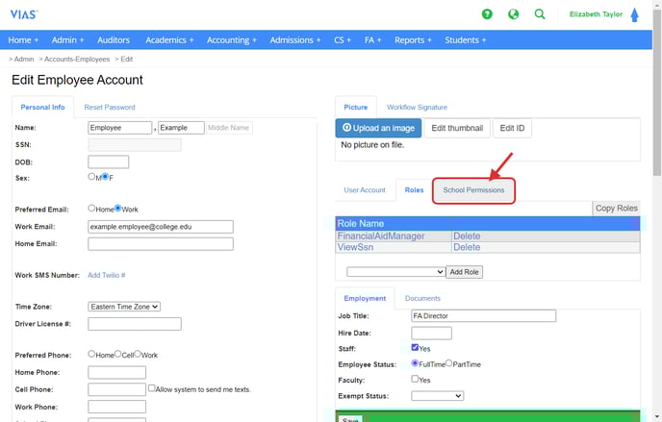Switch to the School Permissions tab
Image resolution: width=662 pixels, height=422 pixels.
pos(473,190)
